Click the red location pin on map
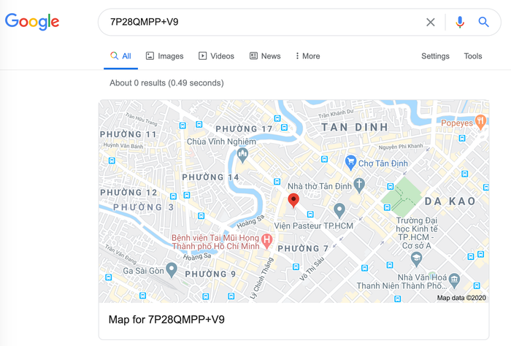The height and width of the screenshot is (346, 511). [x=293, y=200]
